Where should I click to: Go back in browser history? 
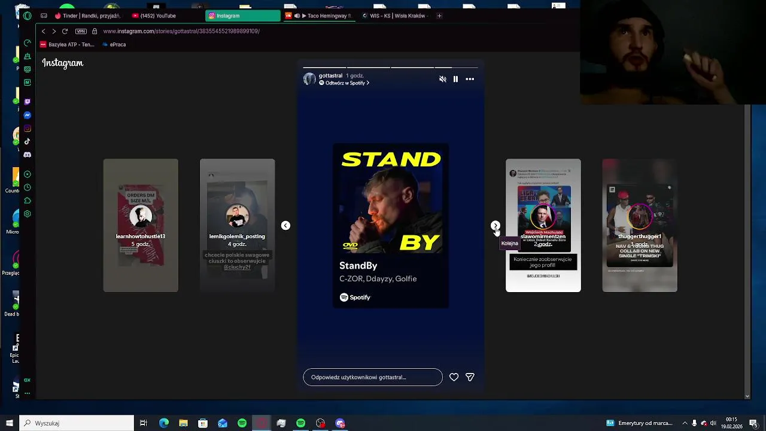(x=43, y=31)
